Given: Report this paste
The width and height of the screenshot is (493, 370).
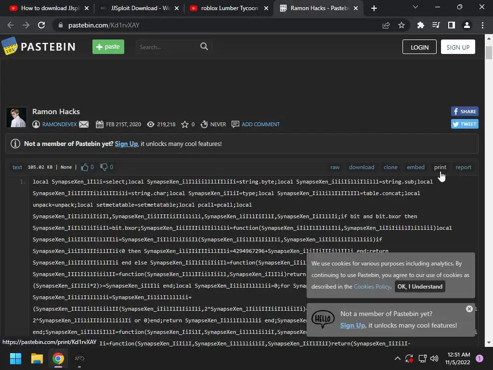Looking at the screenshot, I should (x=464, y=167).
